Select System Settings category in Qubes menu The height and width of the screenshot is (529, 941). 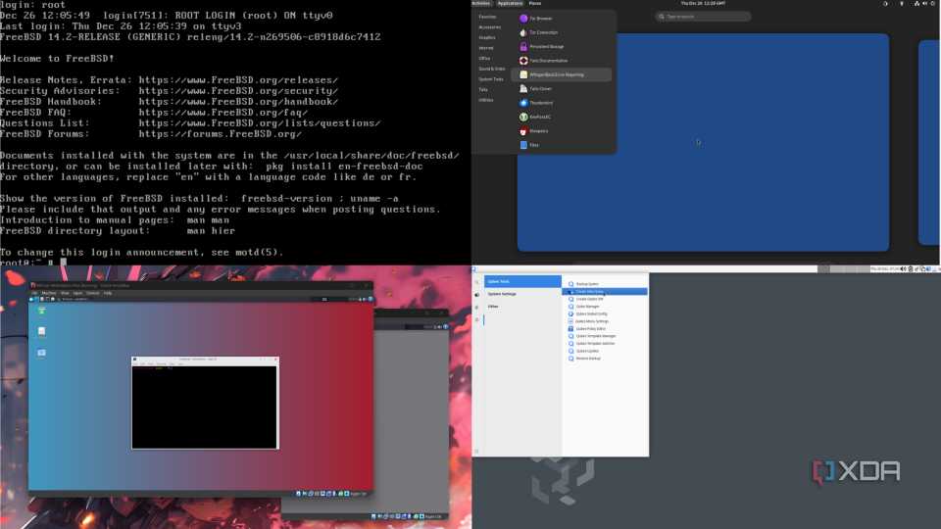(x=522, y=294)
